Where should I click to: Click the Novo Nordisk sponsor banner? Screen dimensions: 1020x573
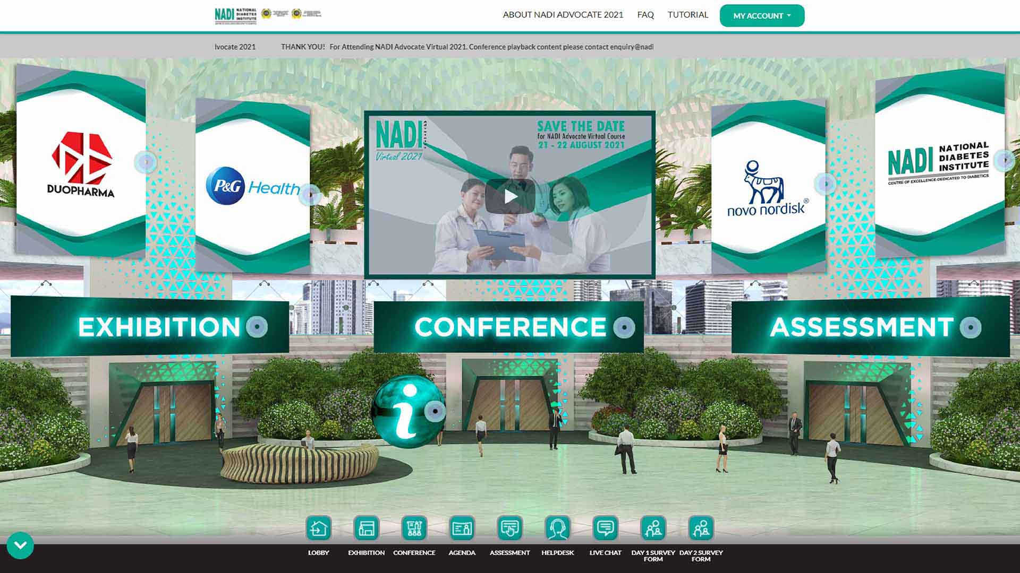point(767,188)
